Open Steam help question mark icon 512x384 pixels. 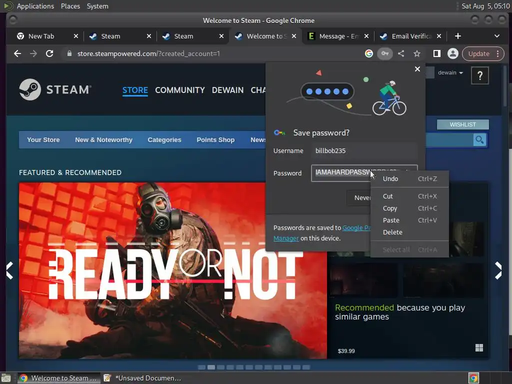tap(480, 76)
